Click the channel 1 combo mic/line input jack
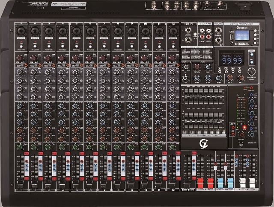This screenshot has width=274, height=207. pos(21,31)
